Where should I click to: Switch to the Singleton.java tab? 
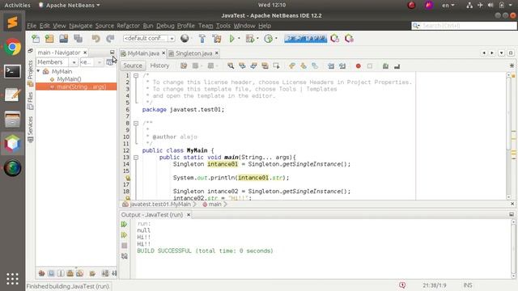point(193,53)
